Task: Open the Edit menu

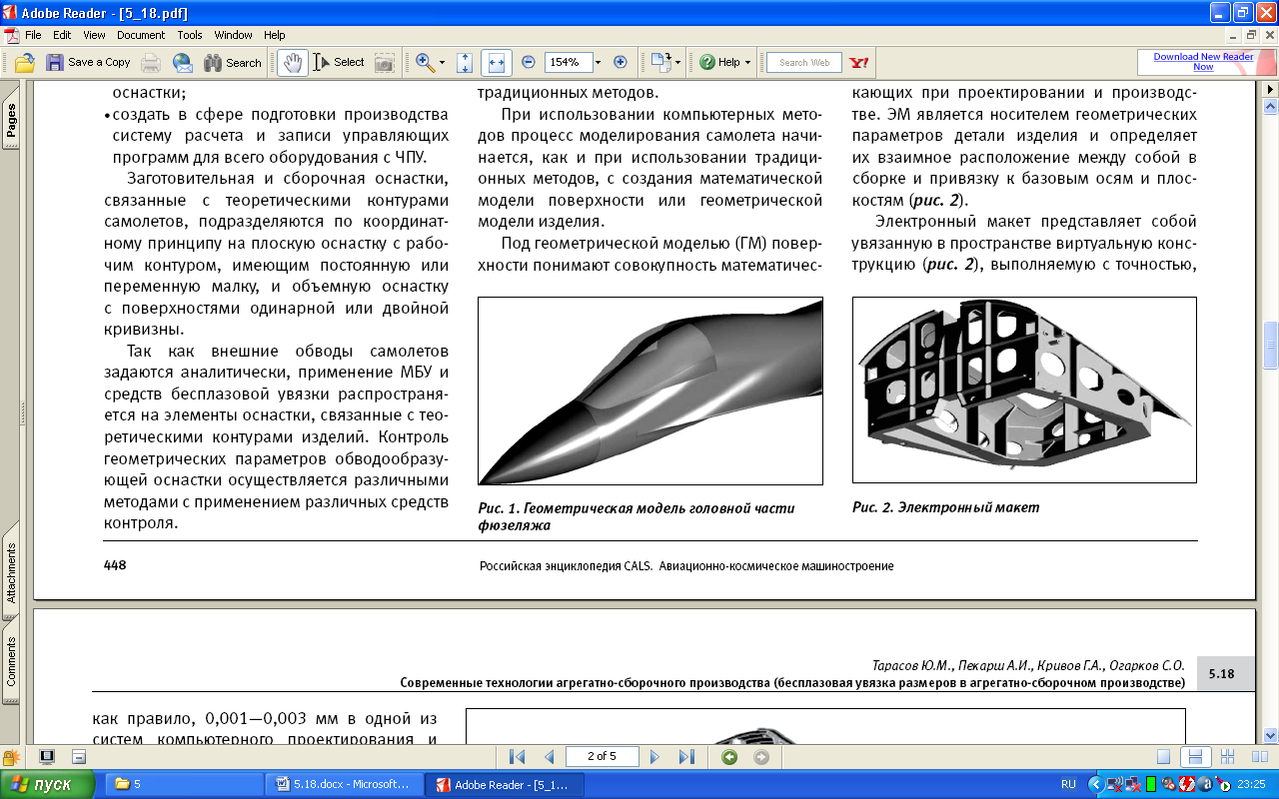Action: (62, 35)
